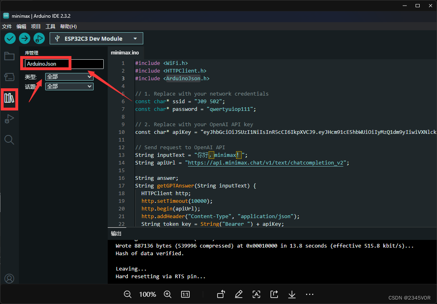Zoom out in the image viewer
Image resolution: width=437 pixels, height=304 pixels.
pyautogui.click(x=128, y=294)
